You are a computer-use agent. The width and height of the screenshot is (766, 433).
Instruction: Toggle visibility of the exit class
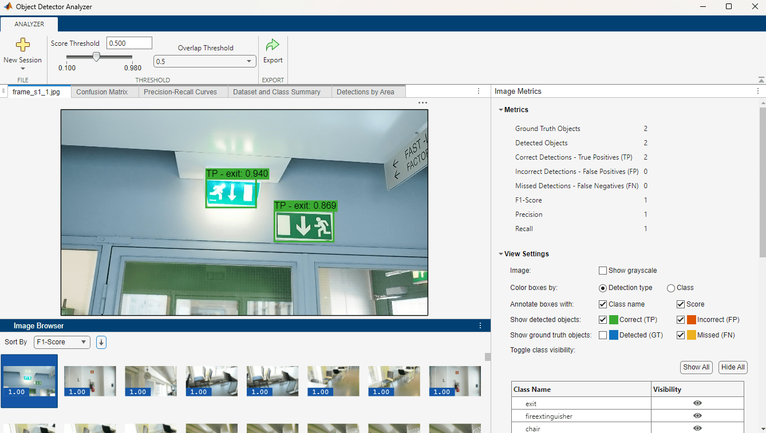(697, 403)
